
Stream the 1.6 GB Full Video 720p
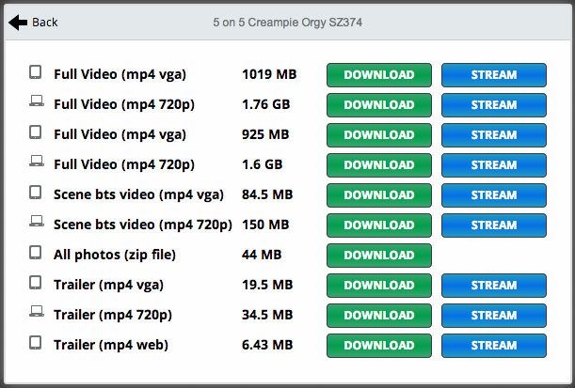point(493,165)
